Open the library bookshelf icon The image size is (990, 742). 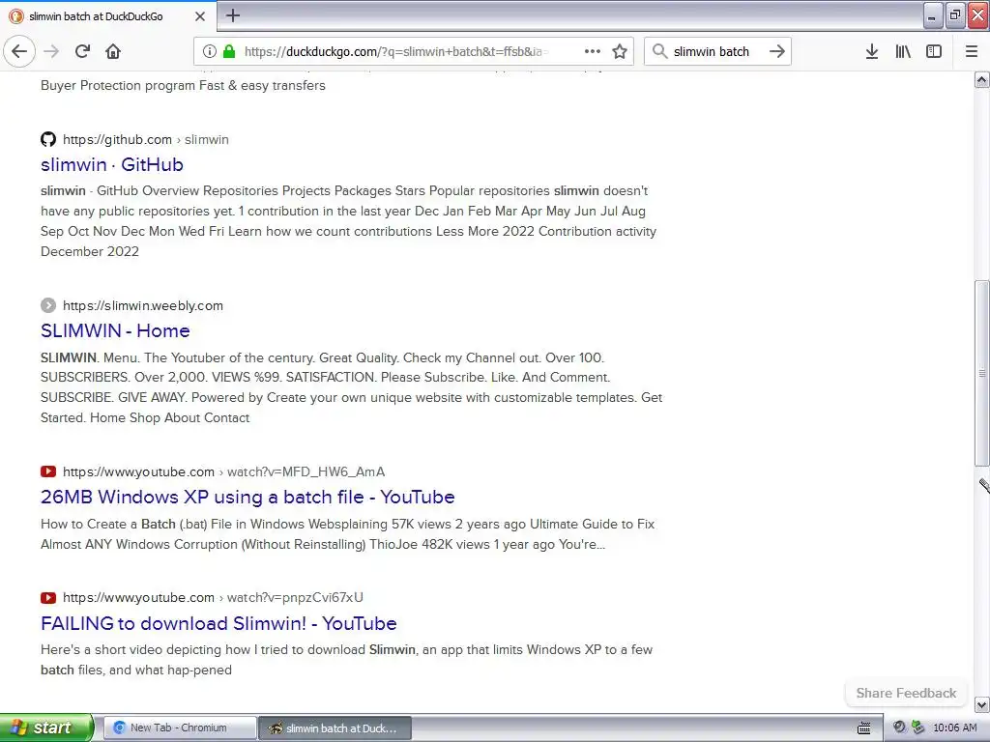tap(903, 51)
